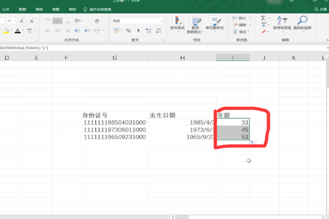This screenshot has height=219, width=329.
Task: Click the 操作说明搜索 search box
Action: tap(98, 9)
